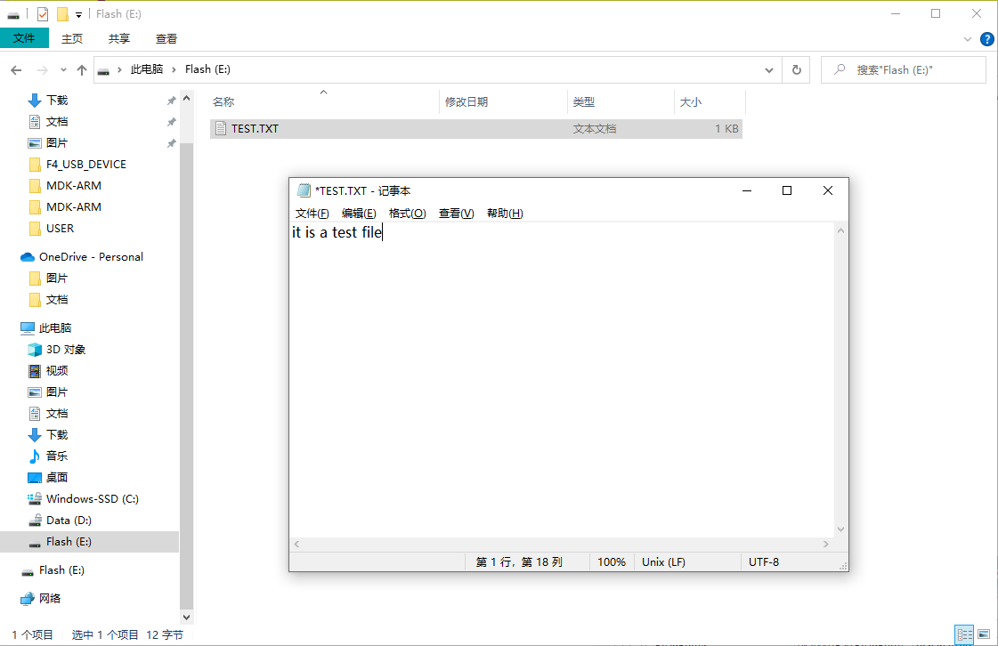Click the 网络 network icon in the sidebar
Image resolution: width=998 pixels, height=646 pixels.
pos(28,599)
